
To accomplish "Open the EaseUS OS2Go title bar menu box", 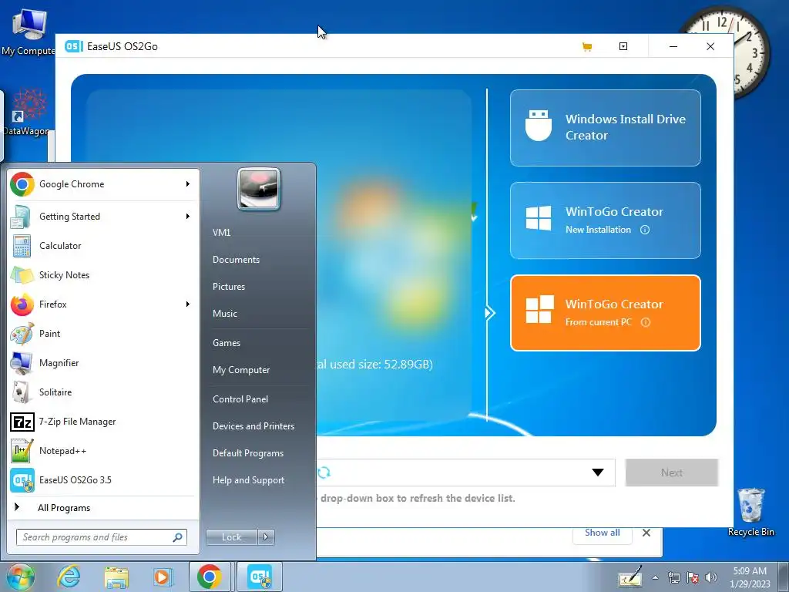I will pos(623,46).
